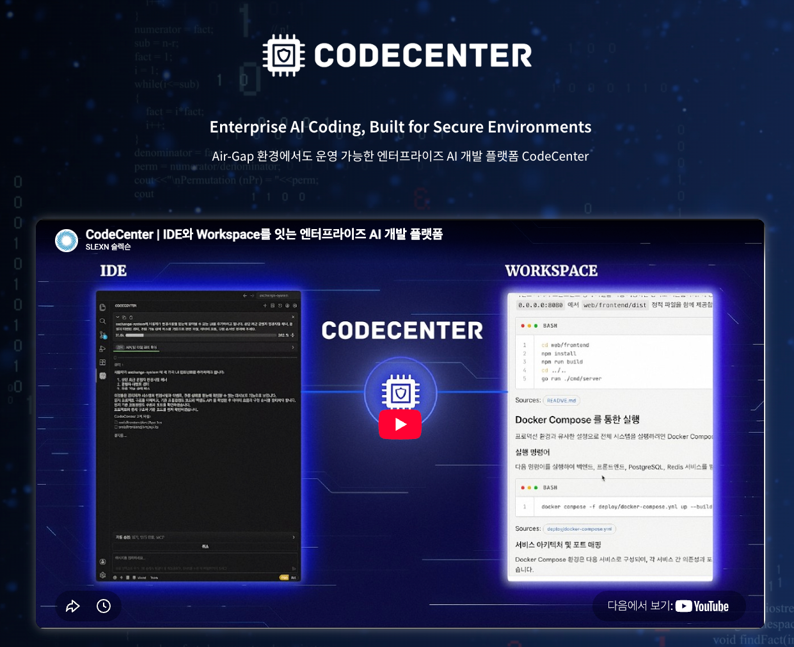Viewport: 794px width, 647px height.
Task: Click the SLEXN 슬렉슨 channel name
Action: pos(108,247)
